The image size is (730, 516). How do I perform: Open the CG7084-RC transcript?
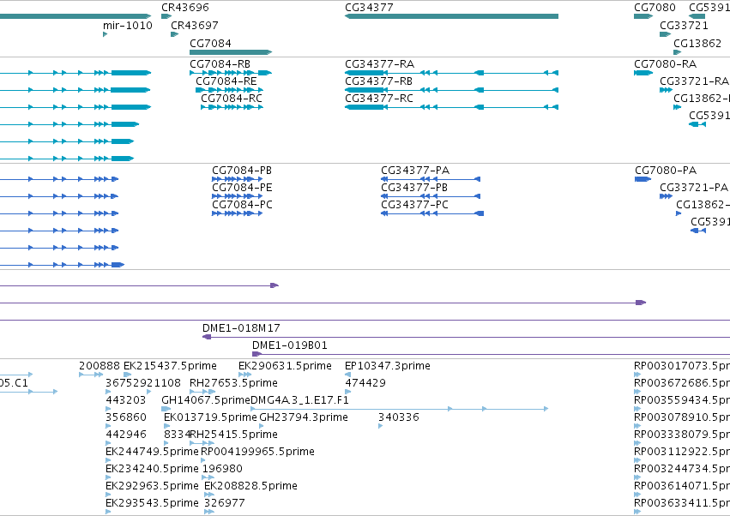232,107
